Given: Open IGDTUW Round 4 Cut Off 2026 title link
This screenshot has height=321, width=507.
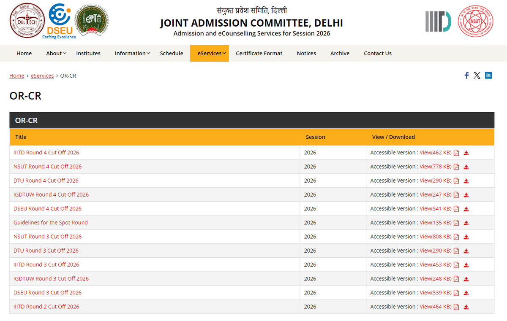Looking at the screenshot, I should point(51,194).
